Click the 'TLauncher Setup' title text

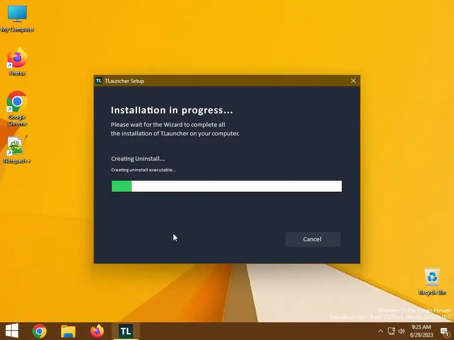[125, 81]
